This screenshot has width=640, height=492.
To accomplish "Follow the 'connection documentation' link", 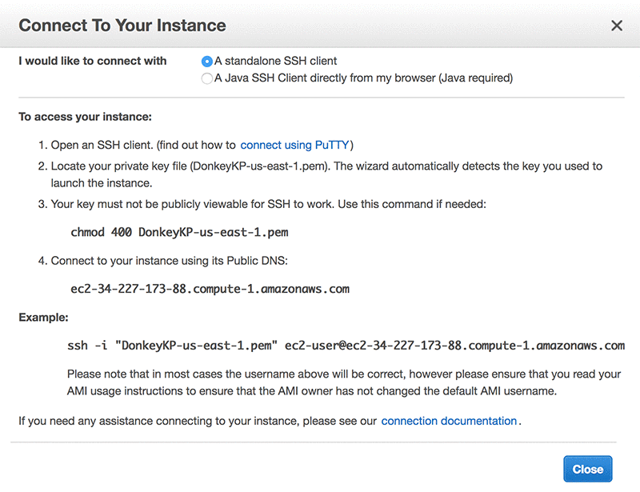I will tap(449, 421).
